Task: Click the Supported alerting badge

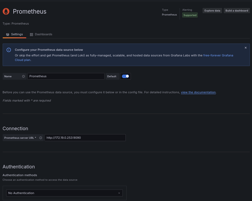Action: (x=190, y=15)
